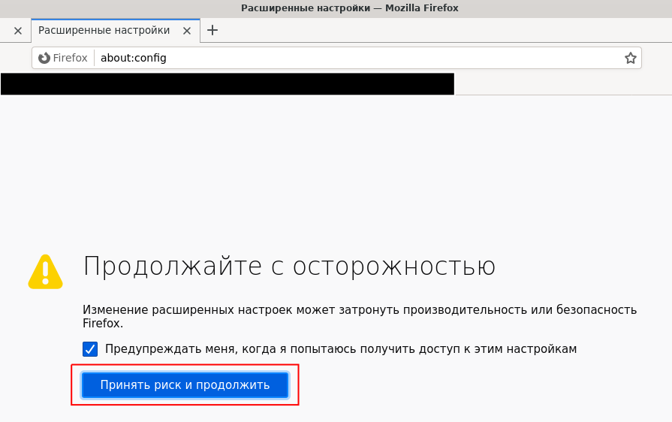Screen dimensions: 672x422
Task: Open a new tab with plus icon
Action: click(x=212, y=30)
